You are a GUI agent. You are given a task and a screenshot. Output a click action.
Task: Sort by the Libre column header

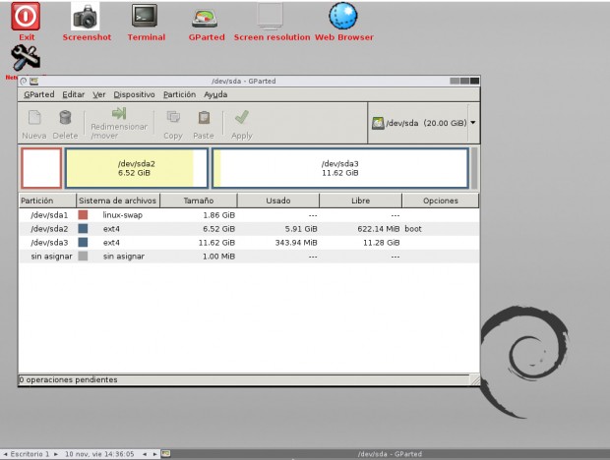(x=360, y=201)
